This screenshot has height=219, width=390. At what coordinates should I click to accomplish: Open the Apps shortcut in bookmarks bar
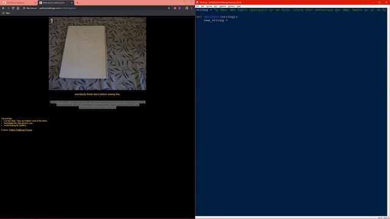6,13
